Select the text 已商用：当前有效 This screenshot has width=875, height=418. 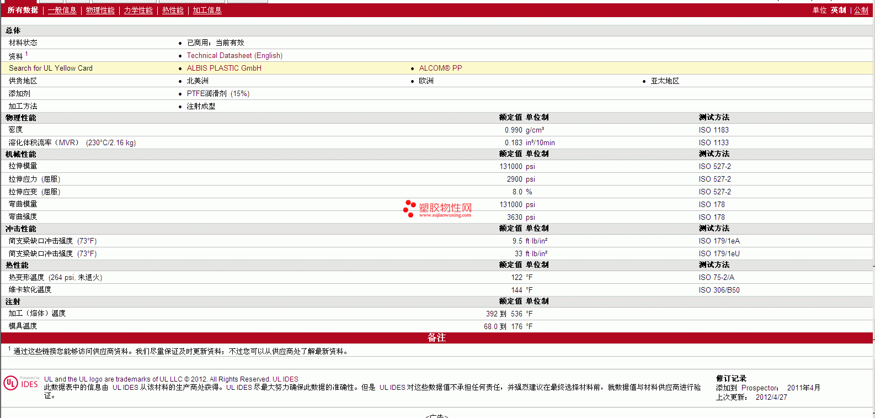[x=215, y=43]
